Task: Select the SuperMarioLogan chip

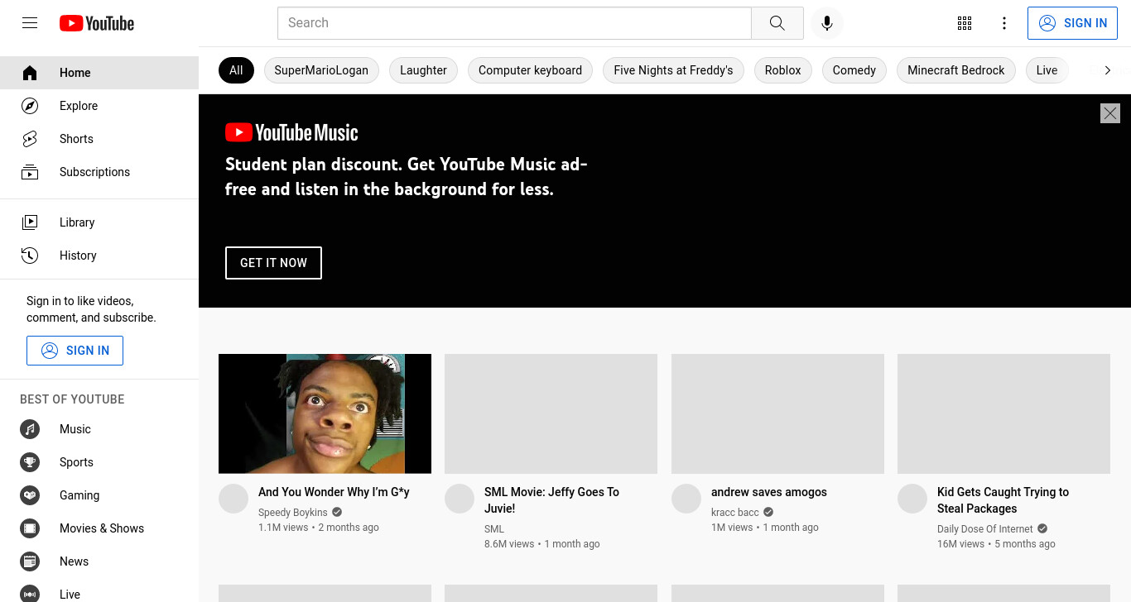Action: pos(321,70)
